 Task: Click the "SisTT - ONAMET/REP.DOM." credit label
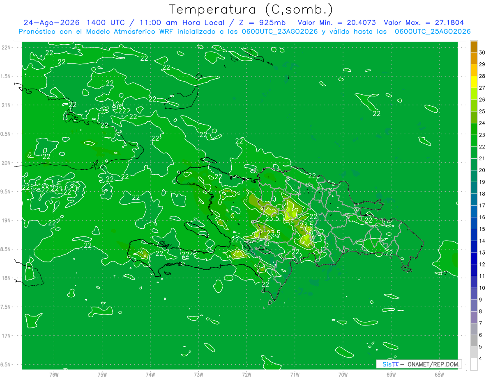point(419,364)
